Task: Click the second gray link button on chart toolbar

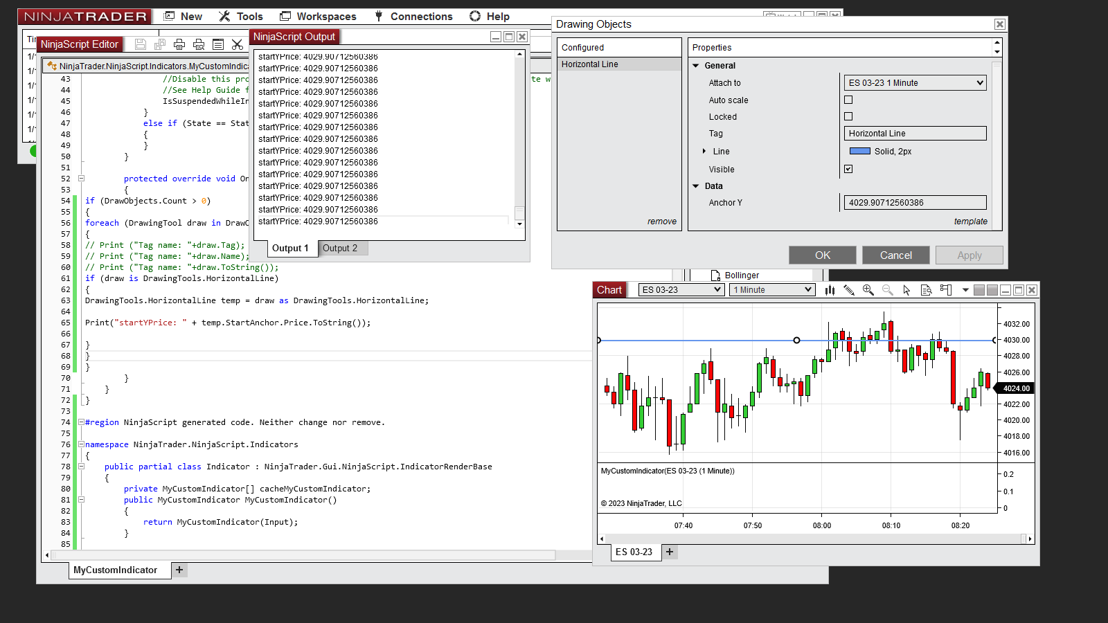Action: tap(992, 290)
